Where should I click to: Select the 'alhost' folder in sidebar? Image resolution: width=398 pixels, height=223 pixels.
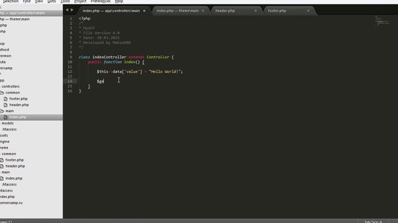point(4,50)
